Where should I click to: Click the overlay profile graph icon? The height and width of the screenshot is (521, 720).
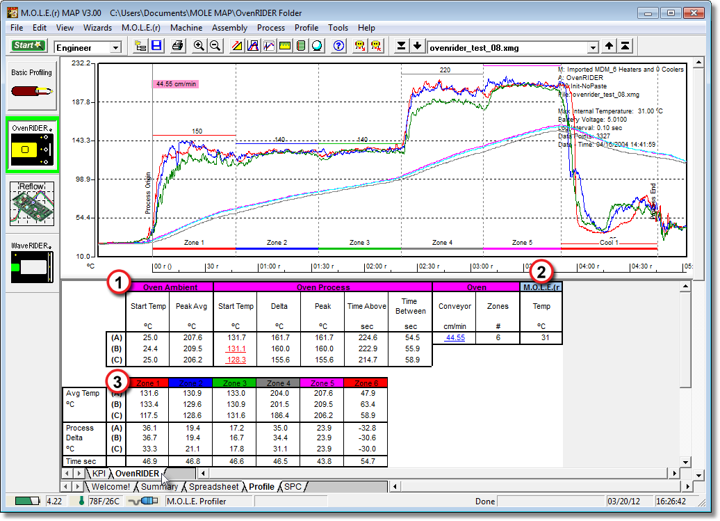click(269, 46)
